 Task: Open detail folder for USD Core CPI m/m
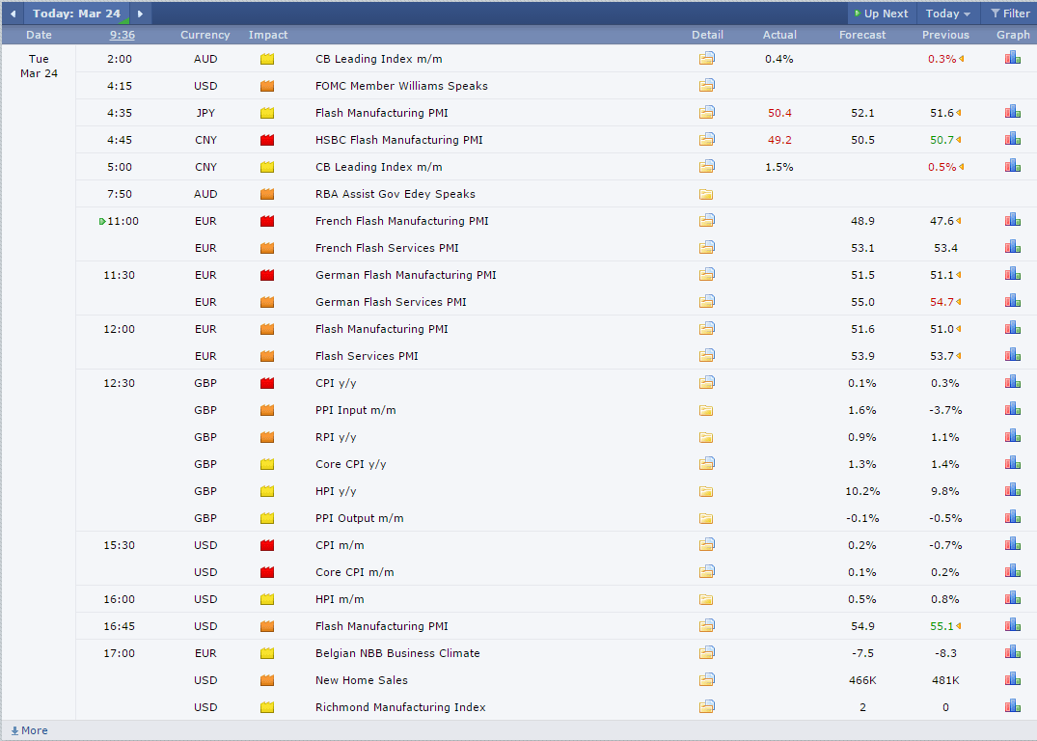[x=706, y=571]
